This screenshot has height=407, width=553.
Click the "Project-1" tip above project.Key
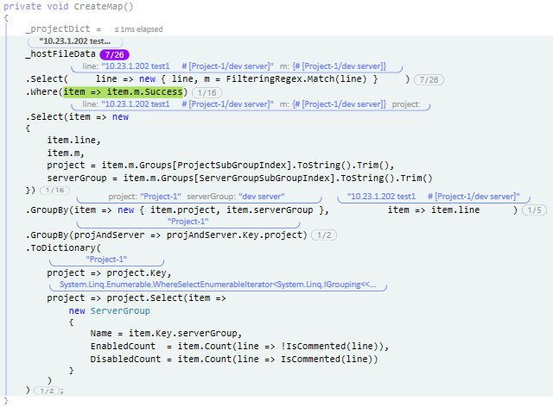(x=106, y=260)
